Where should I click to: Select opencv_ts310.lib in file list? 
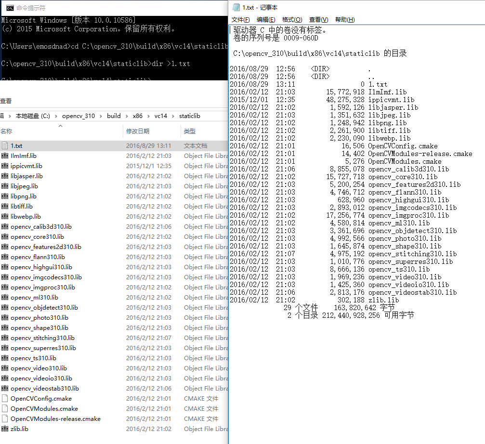[x=33, y=358]
